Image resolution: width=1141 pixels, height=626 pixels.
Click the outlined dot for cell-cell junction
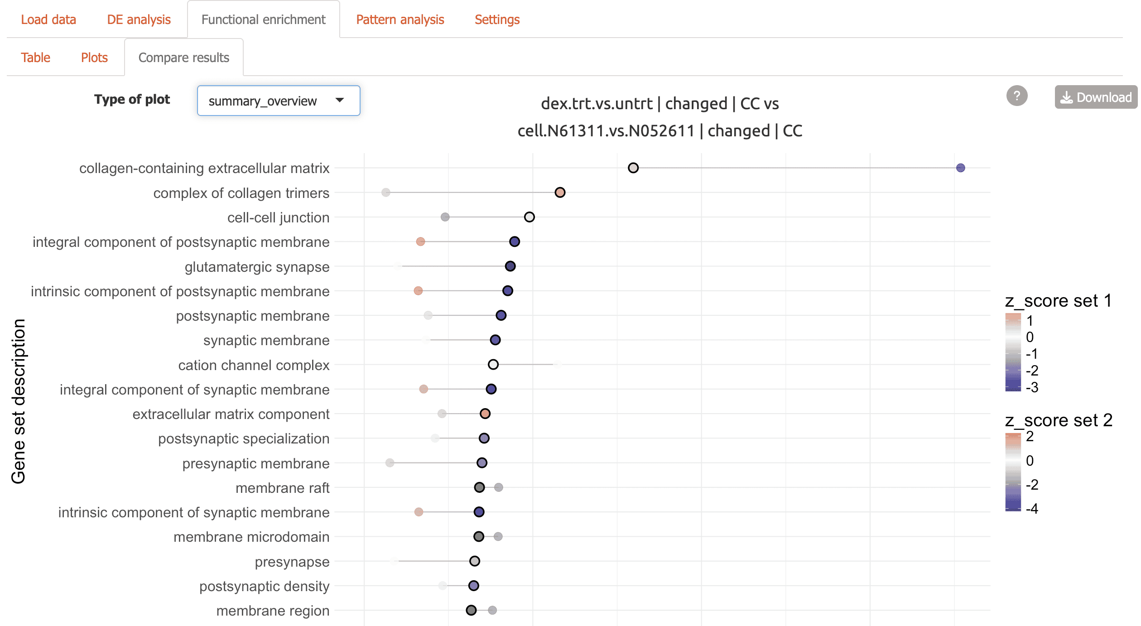coord(529,217)
